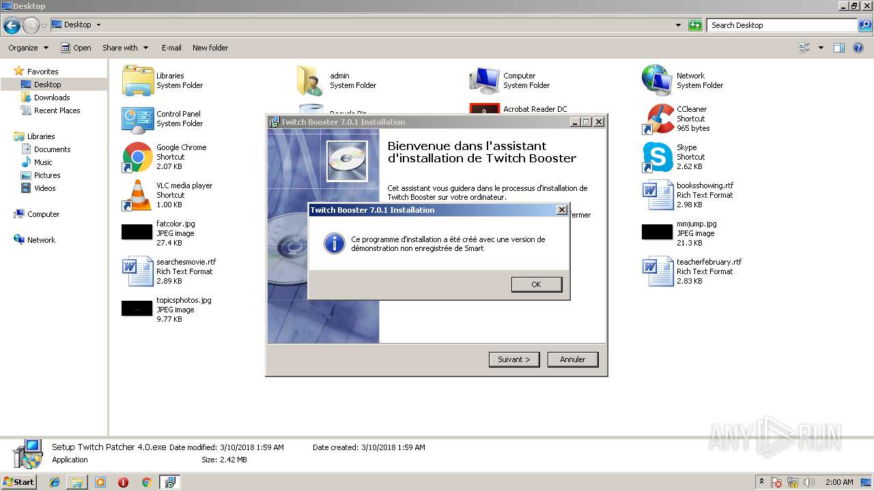Image resolution: width=874 pixels, height=491 pixels.
Task: Toggle the preview pane icon
Action: point(839,48)
